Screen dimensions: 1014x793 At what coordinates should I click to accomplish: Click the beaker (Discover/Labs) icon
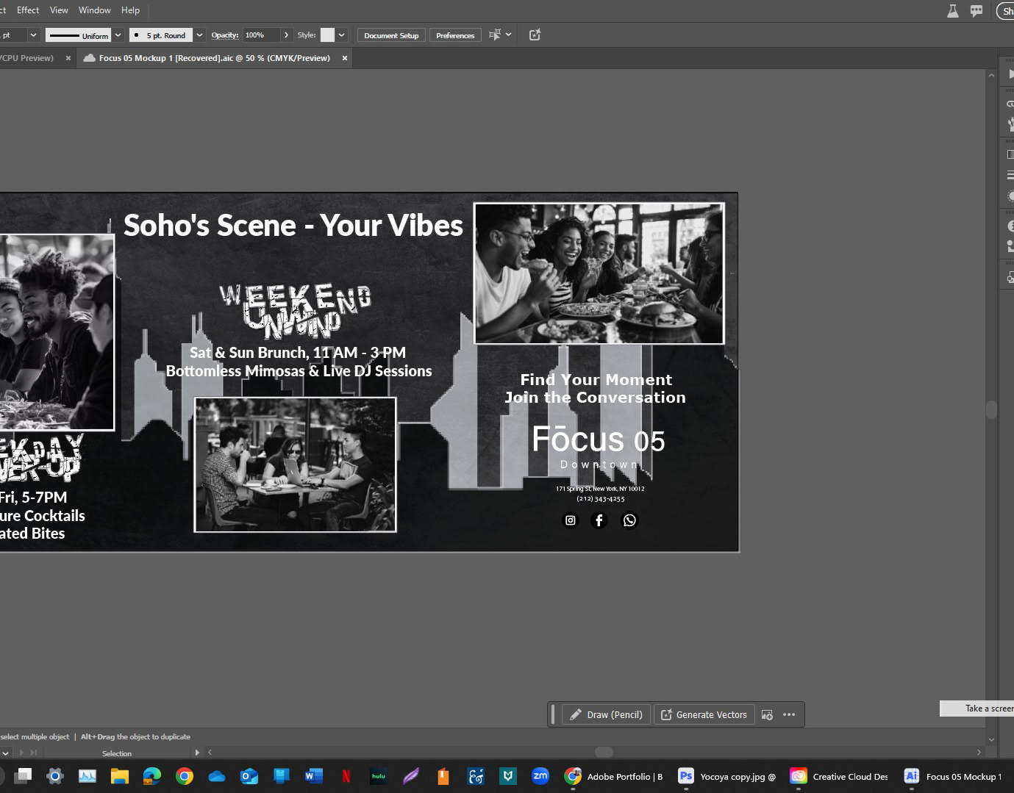(952, 11)
